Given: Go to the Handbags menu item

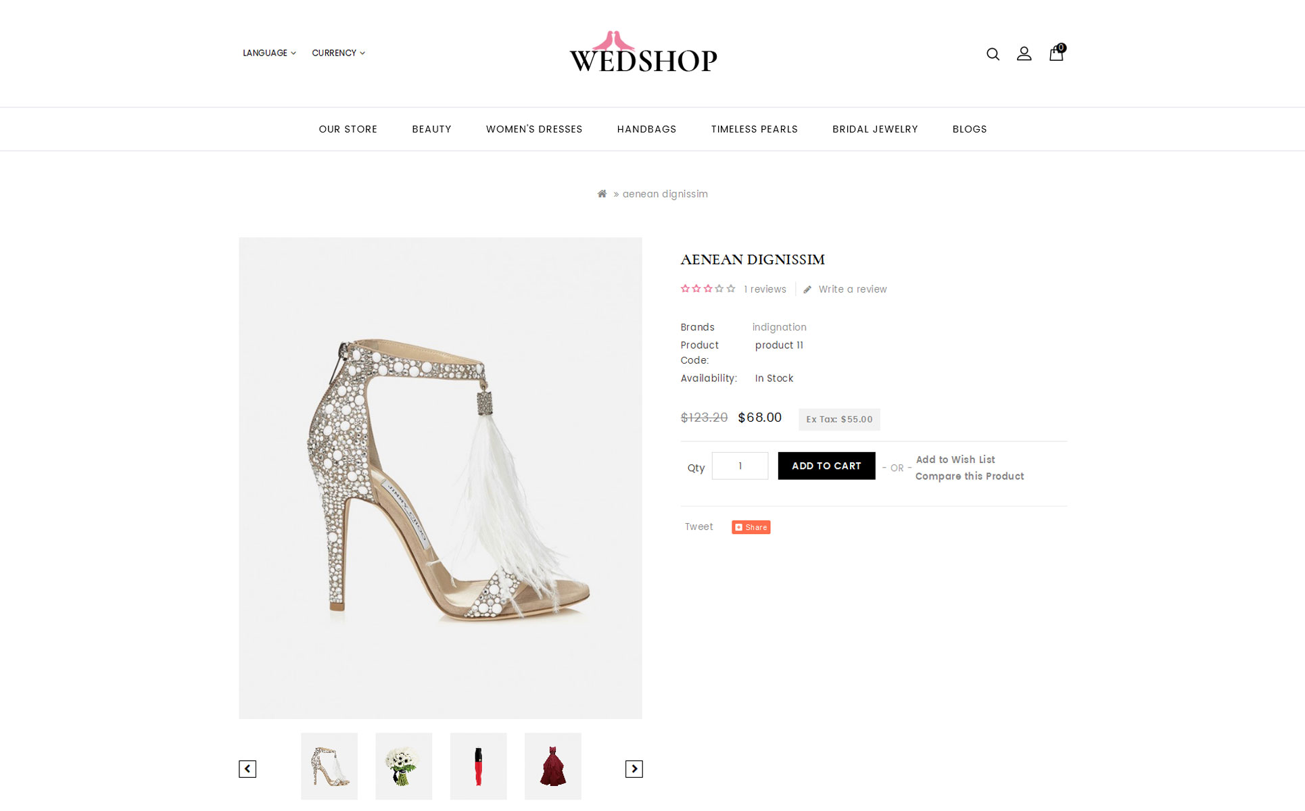Looking at the screenshot, I should point(646,129).
